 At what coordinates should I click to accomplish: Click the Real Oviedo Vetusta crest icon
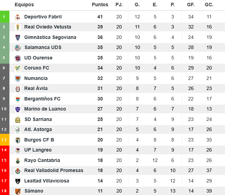pos(18,27)
